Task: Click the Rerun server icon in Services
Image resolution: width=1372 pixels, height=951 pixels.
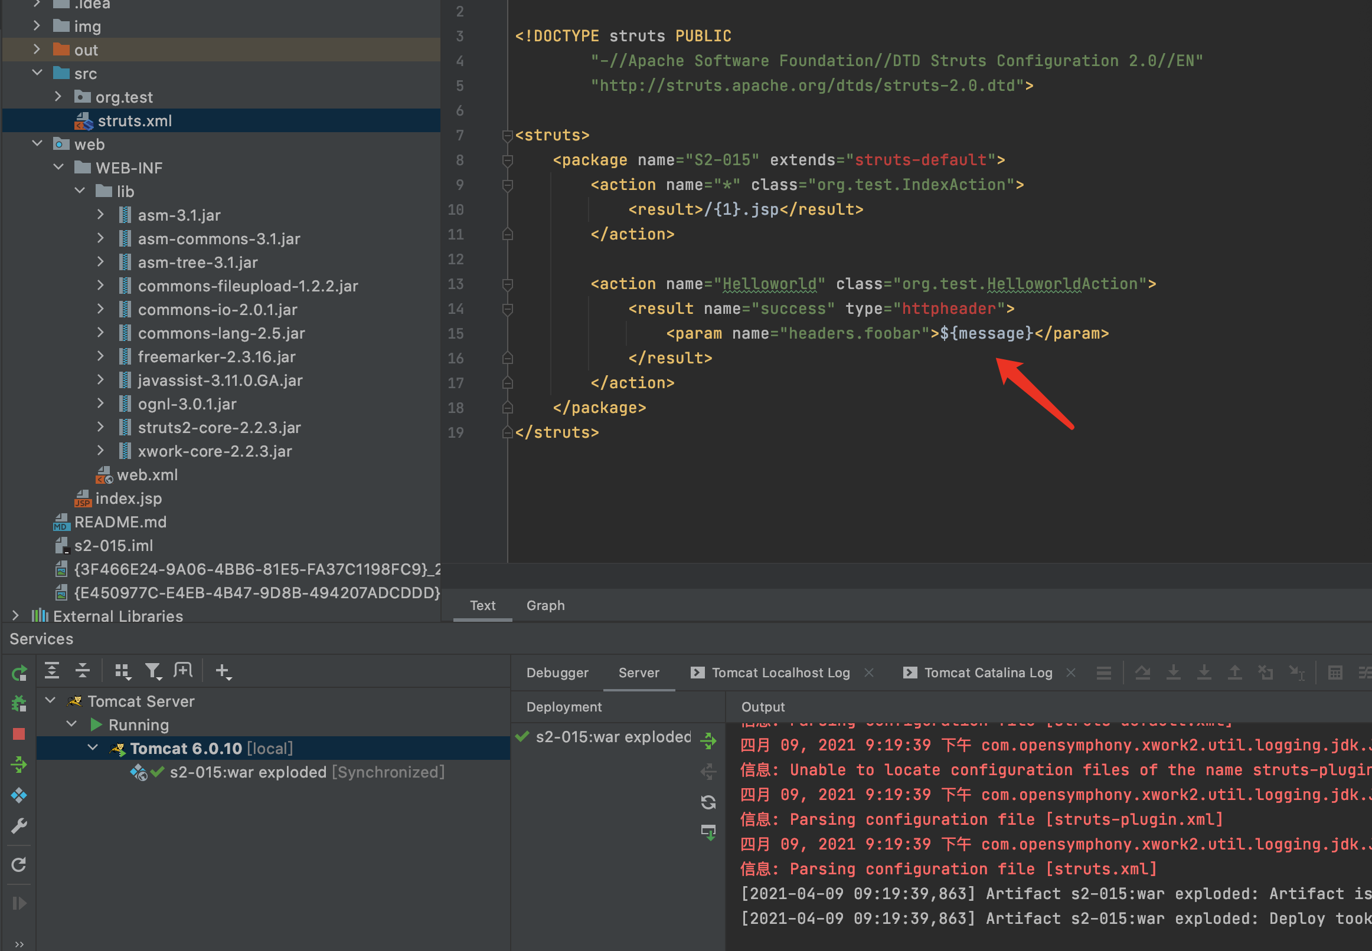Action: point(19,673)
